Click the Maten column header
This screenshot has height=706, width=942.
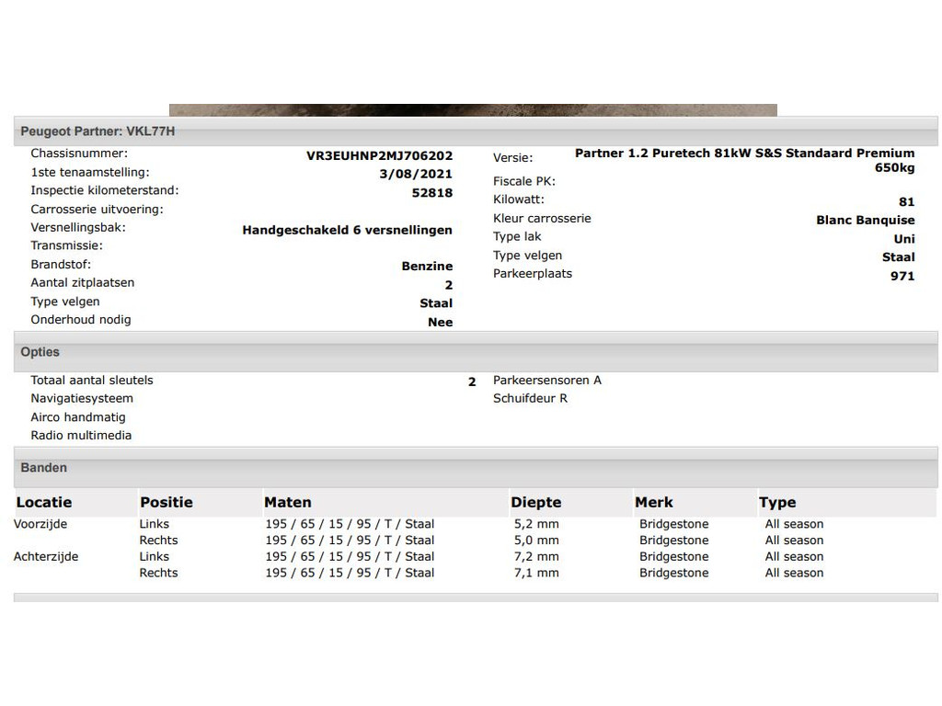tap(288, 503)
